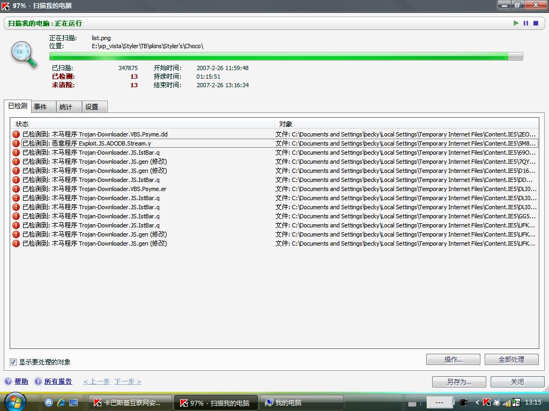549x411 pixels.
Task: Stop the scan with the square icon
Action: [536, 23]
